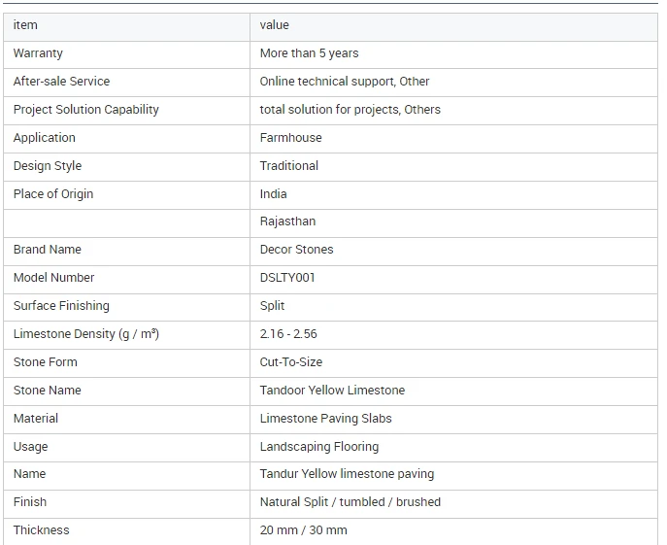Click the DSLTY001 model number

click(x=287, y=278)
